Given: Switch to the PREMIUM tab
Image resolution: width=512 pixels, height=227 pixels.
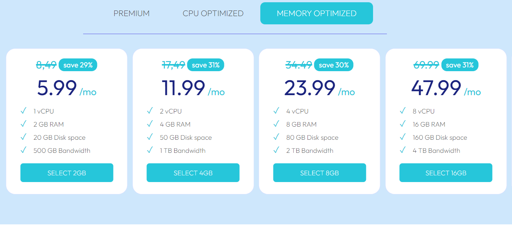Looking at the screenshot, I should click(x=131, y=13).
